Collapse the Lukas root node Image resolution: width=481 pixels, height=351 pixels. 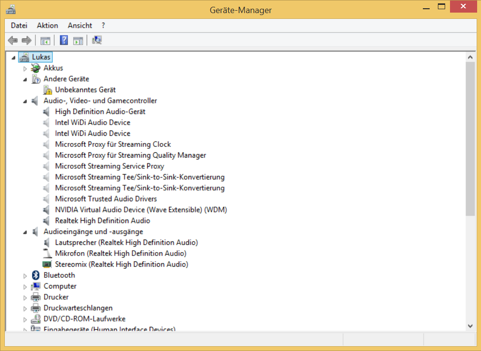click(x=13, y=57)
